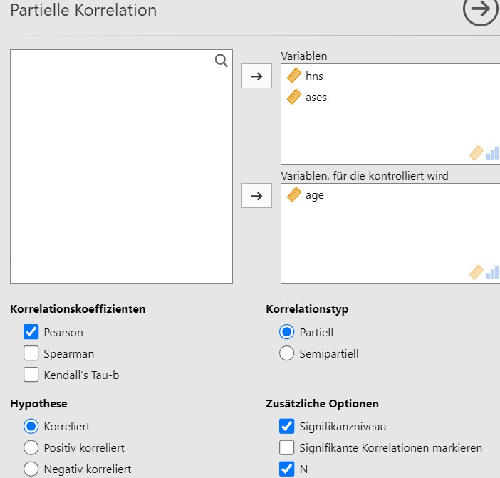Select the age variable ruler icon
500x478 pixels.
coord(294,194)
